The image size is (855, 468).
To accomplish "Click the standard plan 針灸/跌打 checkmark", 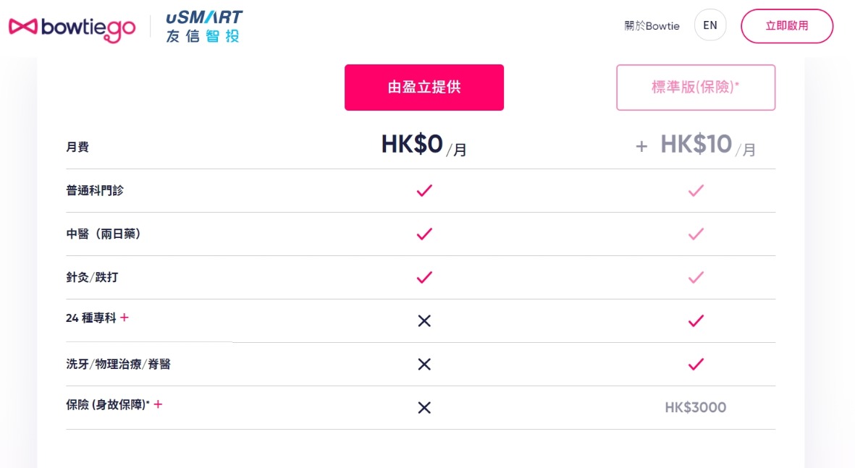I will [x=696, y=277].
